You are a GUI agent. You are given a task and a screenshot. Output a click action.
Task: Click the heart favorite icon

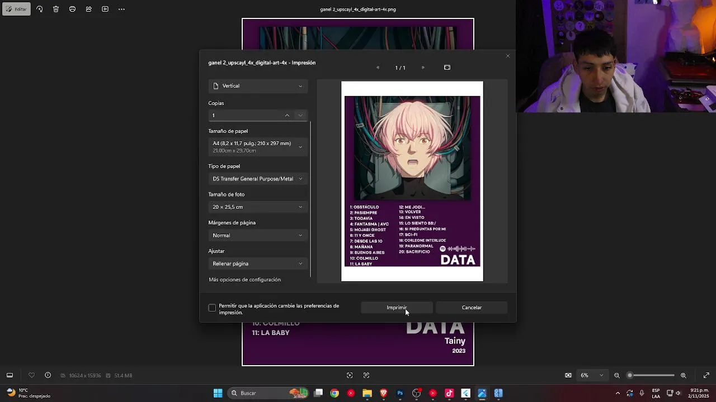tap(31, 375)
